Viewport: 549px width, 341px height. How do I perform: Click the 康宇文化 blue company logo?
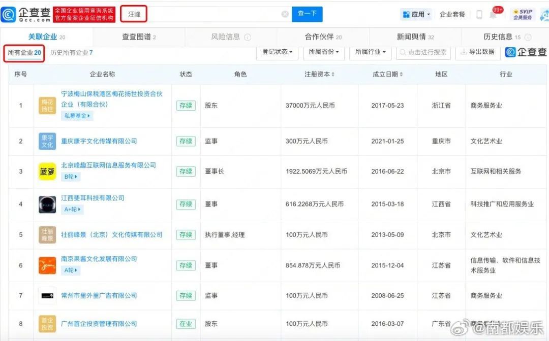47,141
